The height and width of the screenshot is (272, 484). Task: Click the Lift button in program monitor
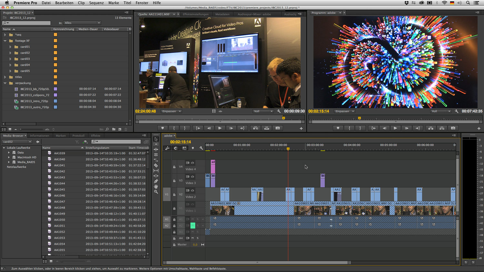[431, 128]
